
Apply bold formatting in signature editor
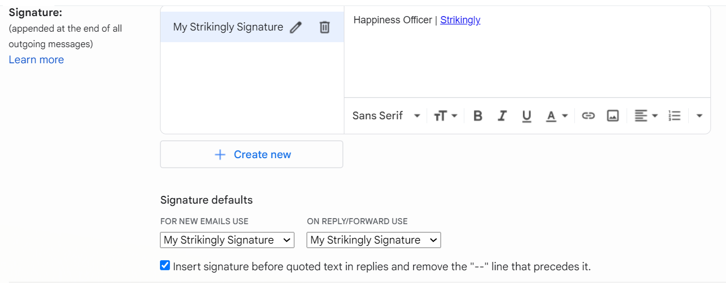click(478, 116)
